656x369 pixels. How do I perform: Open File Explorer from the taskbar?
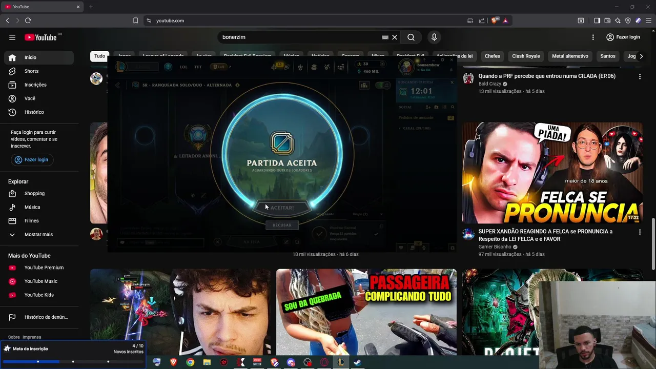[x=207, y=362]
